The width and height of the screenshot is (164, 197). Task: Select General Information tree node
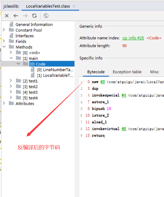(x=34, y=24)
